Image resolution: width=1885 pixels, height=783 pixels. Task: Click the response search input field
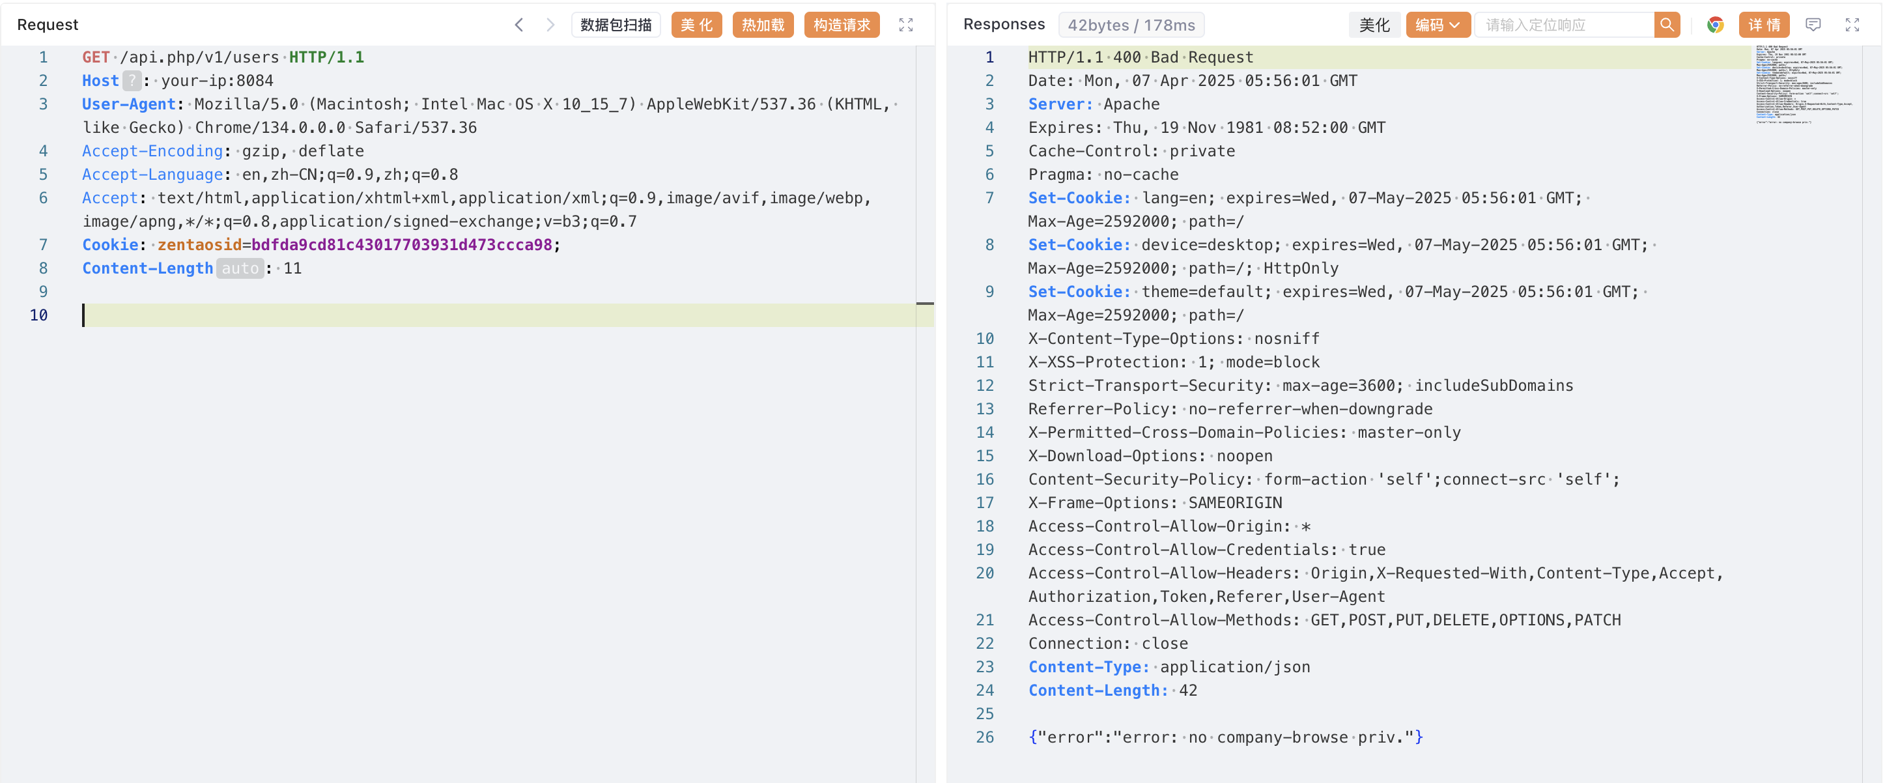click(x=1565, y=25)
